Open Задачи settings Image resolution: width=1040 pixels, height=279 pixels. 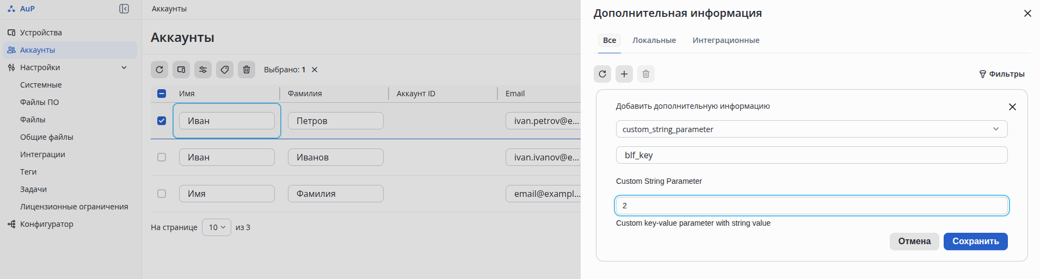click(33, 189)
